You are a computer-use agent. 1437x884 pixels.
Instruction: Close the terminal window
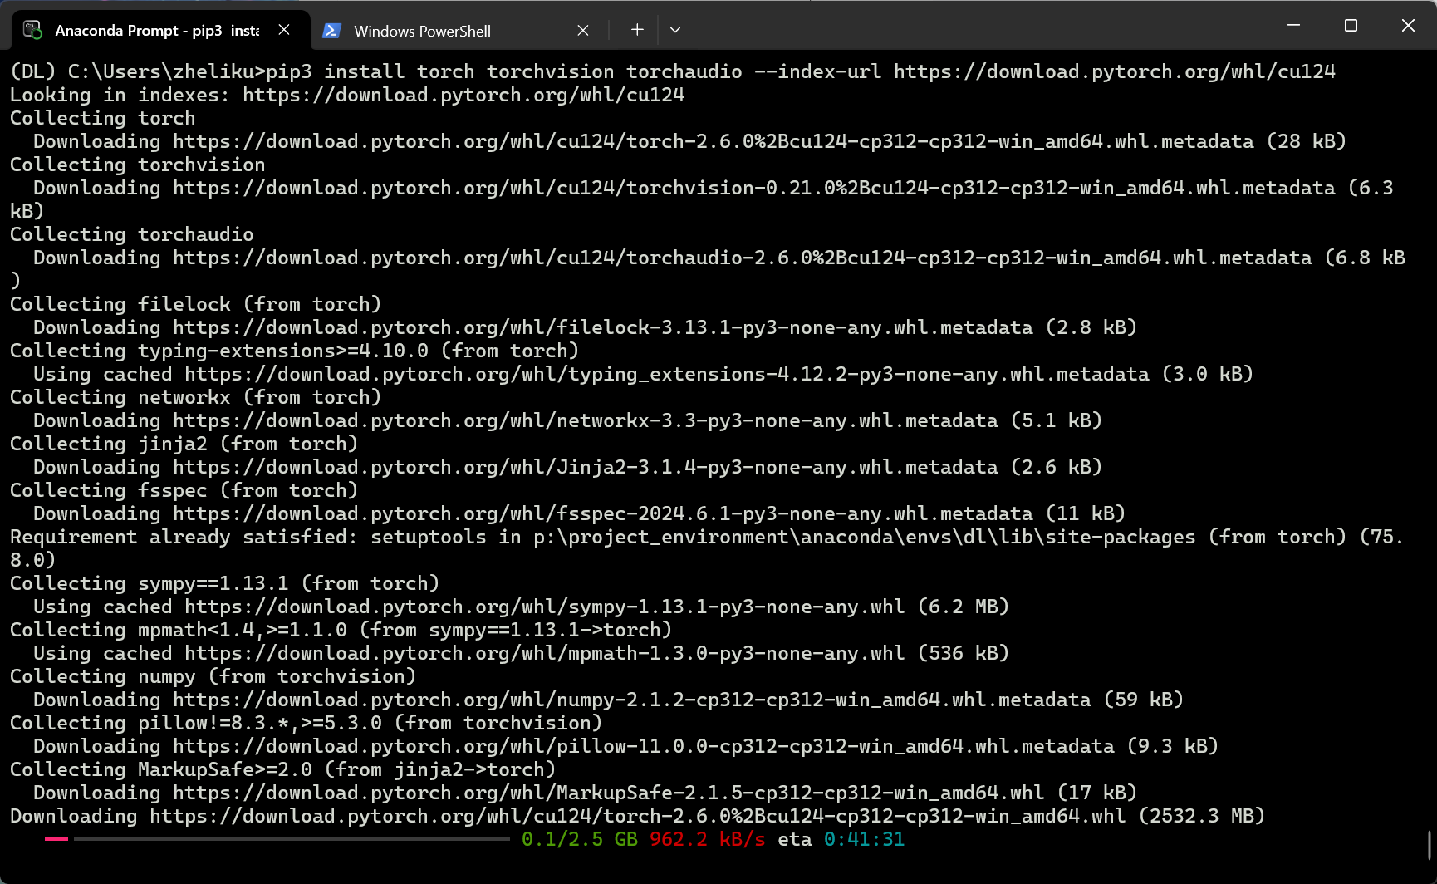[x=1408, y=26]
